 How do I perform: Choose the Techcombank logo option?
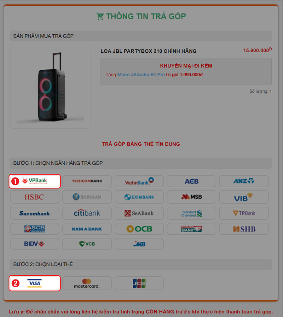pos(87,181)
